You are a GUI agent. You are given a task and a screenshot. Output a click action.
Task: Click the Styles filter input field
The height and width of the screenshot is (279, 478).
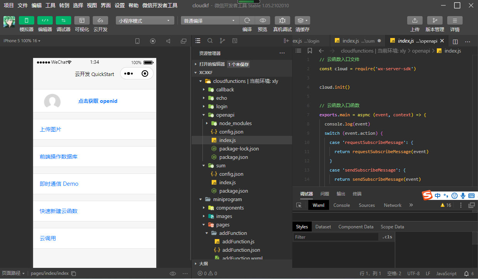click(x=336, y=237)
